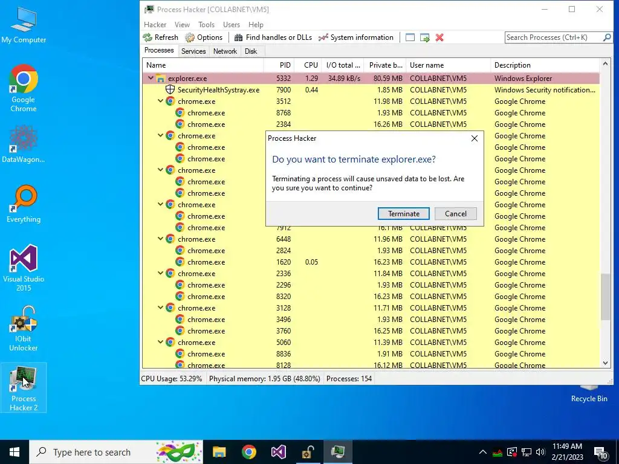
Task: Select chrome.exe row with PID 2384
Action: coord(371,124)
